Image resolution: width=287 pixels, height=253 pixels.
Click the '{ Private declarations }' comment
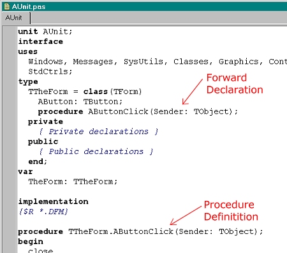pos(99,132)
